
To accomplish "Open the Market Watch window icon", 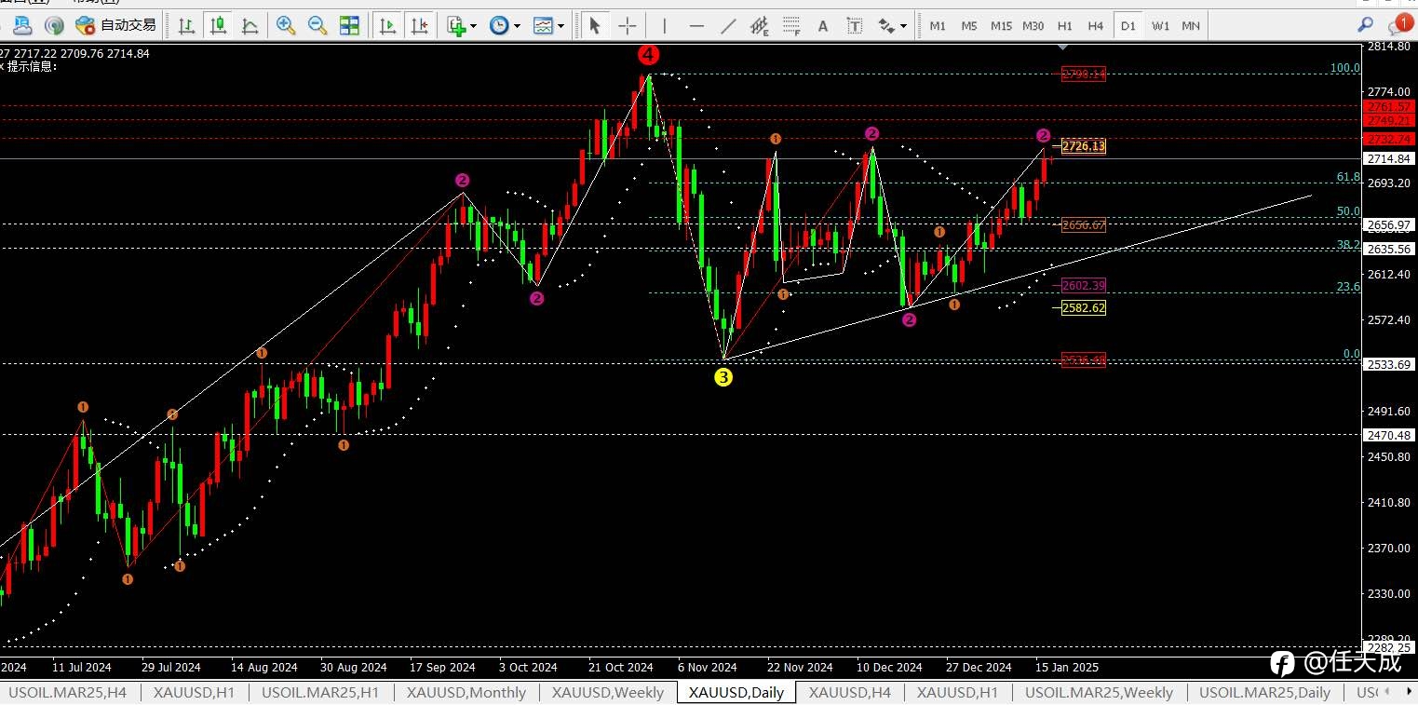I will [x=23, y=25].
